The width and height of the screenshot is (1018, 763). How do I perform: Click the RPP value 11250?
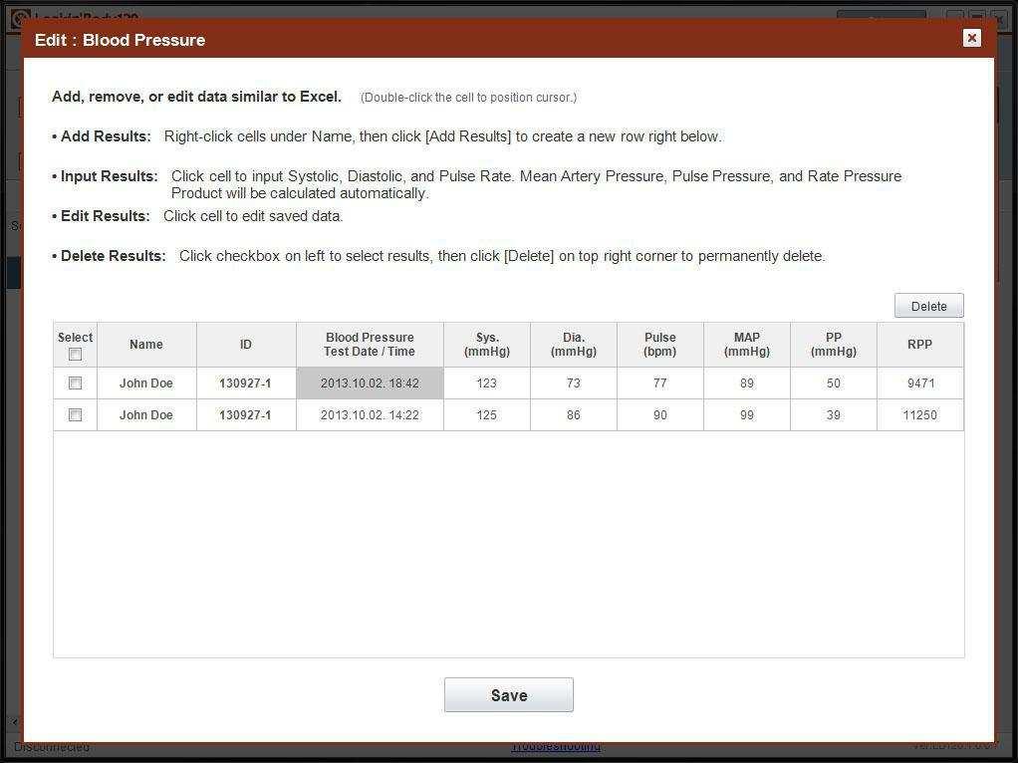click(920, 415)
